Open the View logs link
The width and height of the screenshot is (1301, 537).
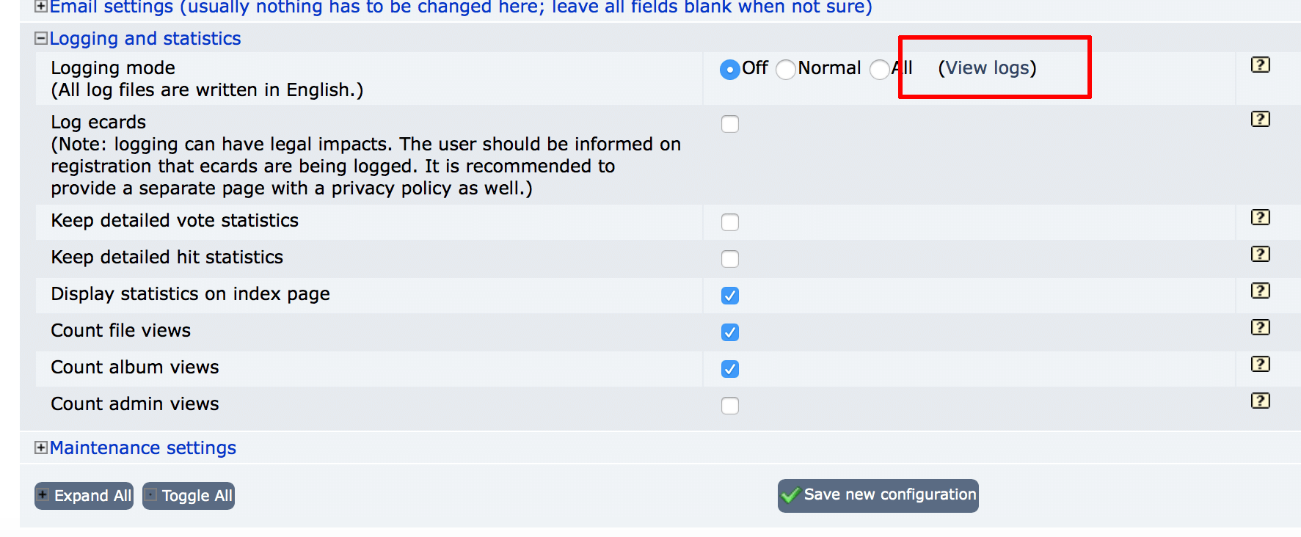pyautogui.click(x=988, y=68)
